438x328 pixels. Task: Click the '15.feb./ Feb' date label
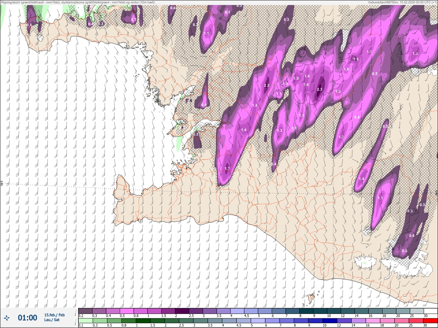point(54,315)
